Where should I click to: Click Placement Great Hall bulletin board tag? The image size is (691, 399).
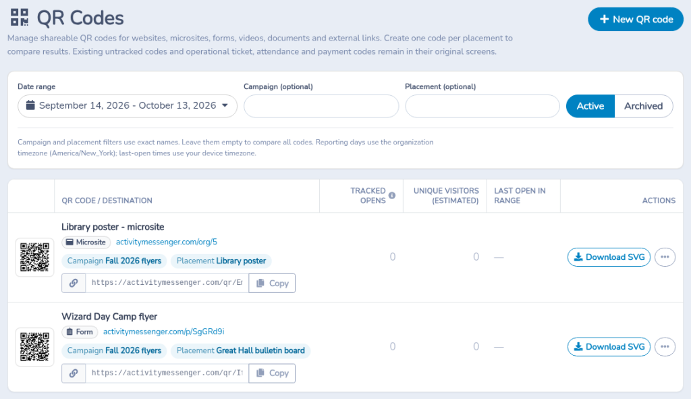point(241,350)
